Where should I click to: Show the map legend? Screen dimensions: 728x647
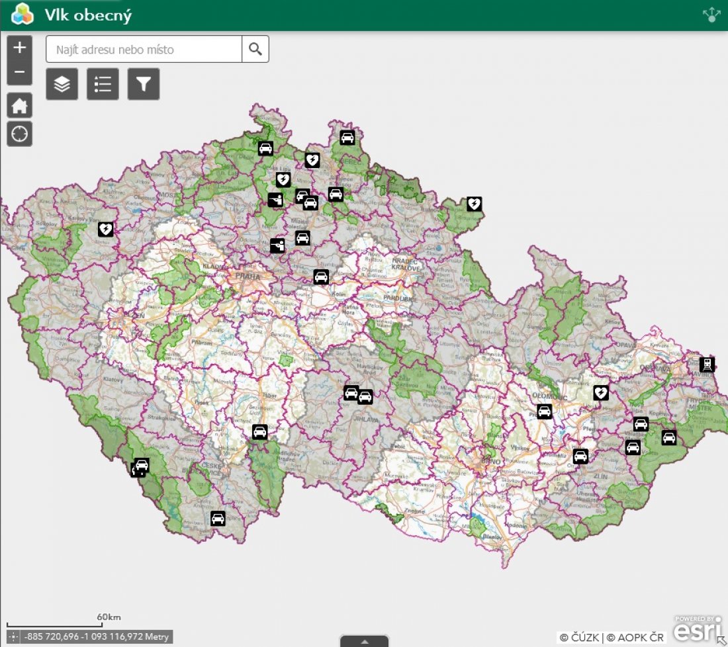pos(103,84)
